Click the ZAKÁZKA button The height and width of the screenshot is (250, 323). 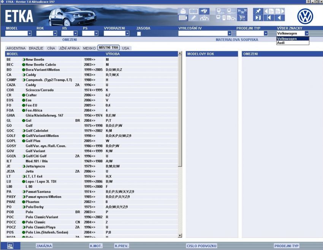(x=44, y=246)
